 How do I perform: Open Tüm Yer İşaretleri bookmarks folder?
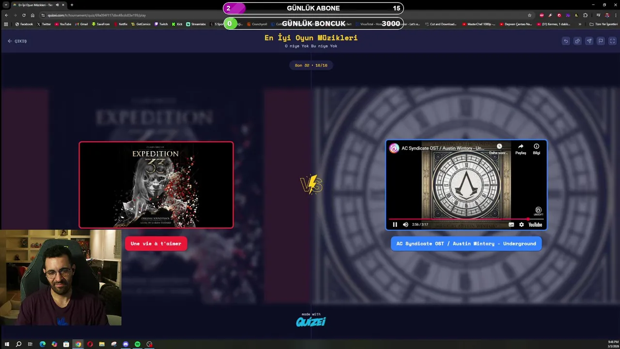click(604, 24)
